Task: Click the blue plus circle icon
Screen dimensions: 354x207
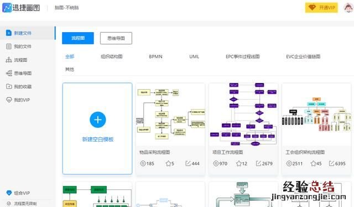Action: (97, 120)
